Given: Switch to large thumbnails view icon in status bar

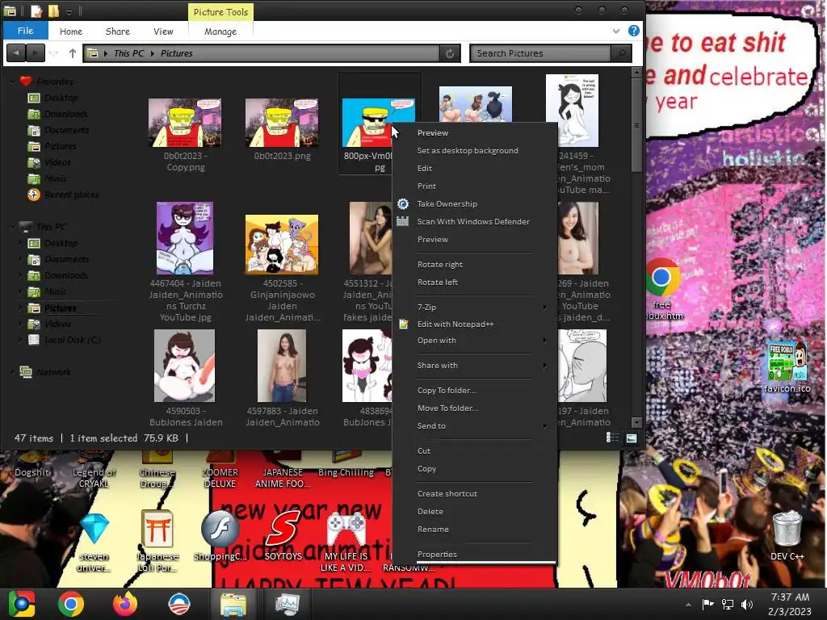Looking at the screenshot, I should point(632,438).
